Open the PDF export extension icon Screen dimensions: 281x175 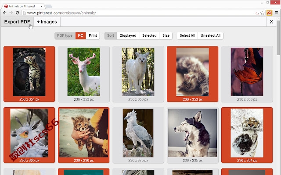point(269,13)
